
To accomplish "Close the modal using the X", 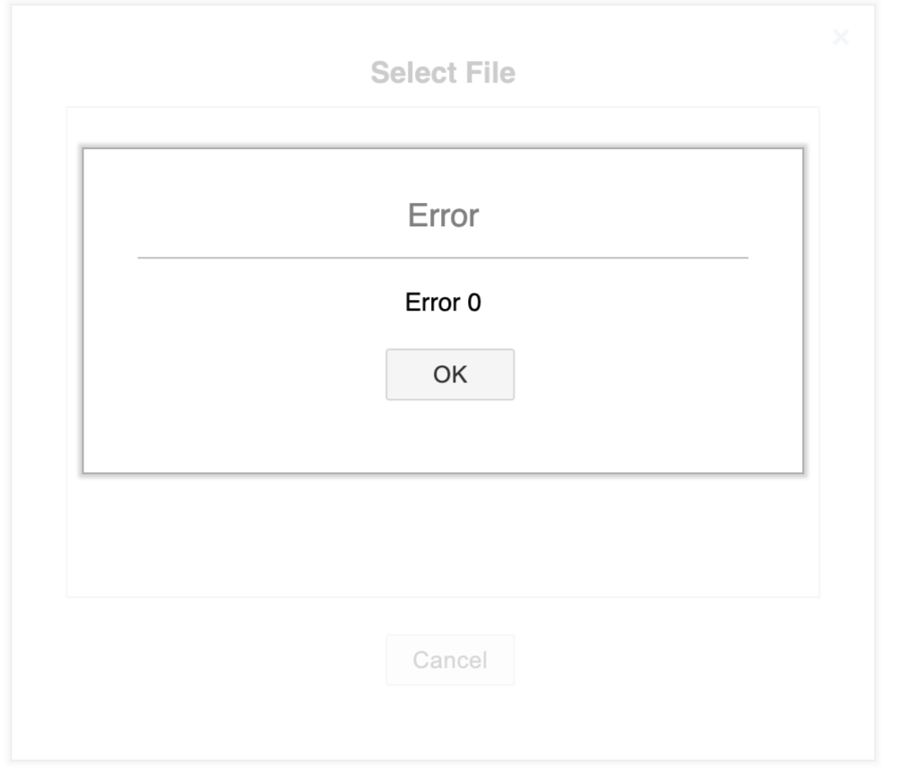I will coord(840,38).
